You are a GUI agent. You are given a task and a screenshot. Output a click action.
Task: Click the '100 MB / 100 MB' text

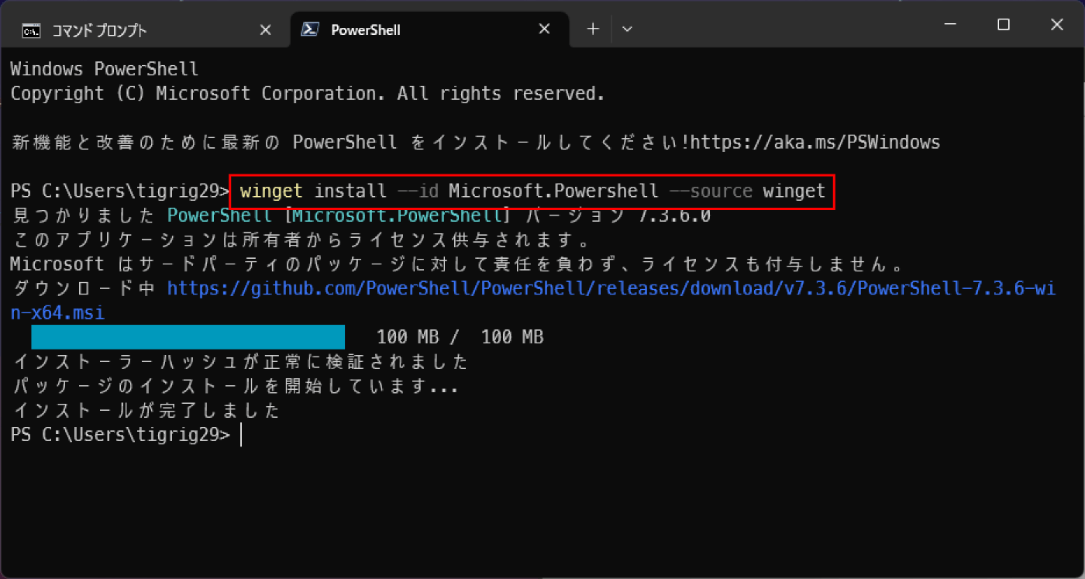[460, 337]
